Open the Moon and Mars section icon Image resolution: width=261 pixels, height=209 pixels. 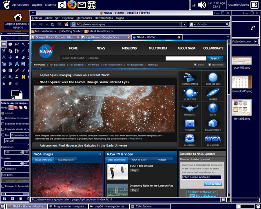213,79
